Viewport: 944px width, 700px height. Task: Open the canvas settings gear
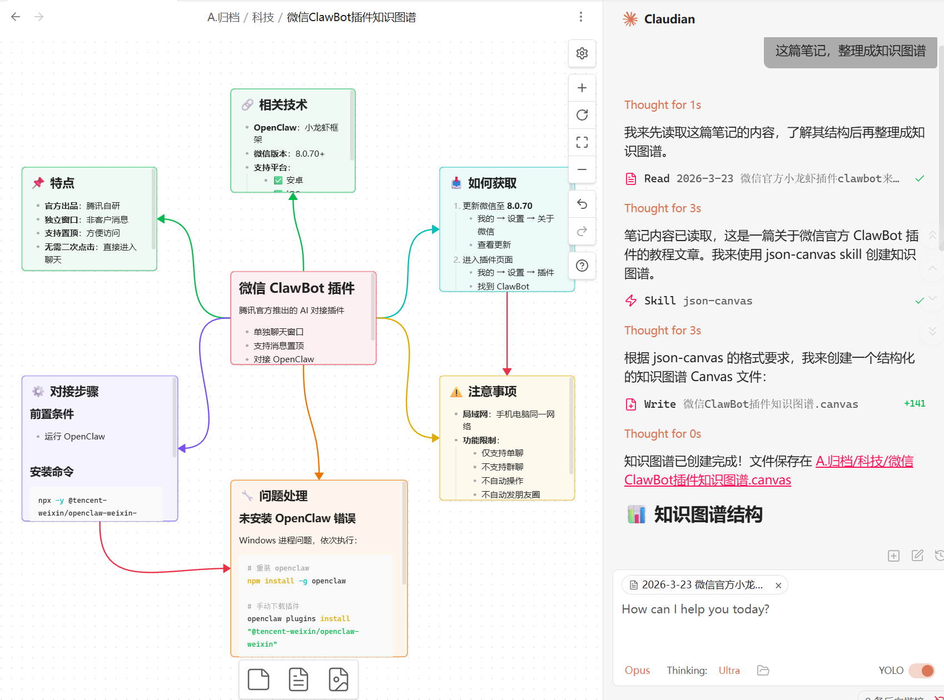click(x=582, y=53)
